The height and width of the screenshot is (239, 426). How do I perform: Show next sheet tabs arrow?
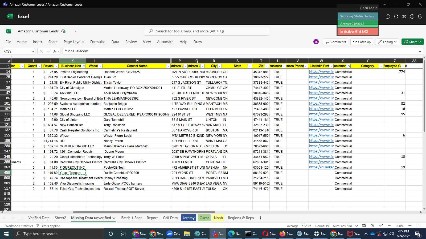click(x=13, y=218)
